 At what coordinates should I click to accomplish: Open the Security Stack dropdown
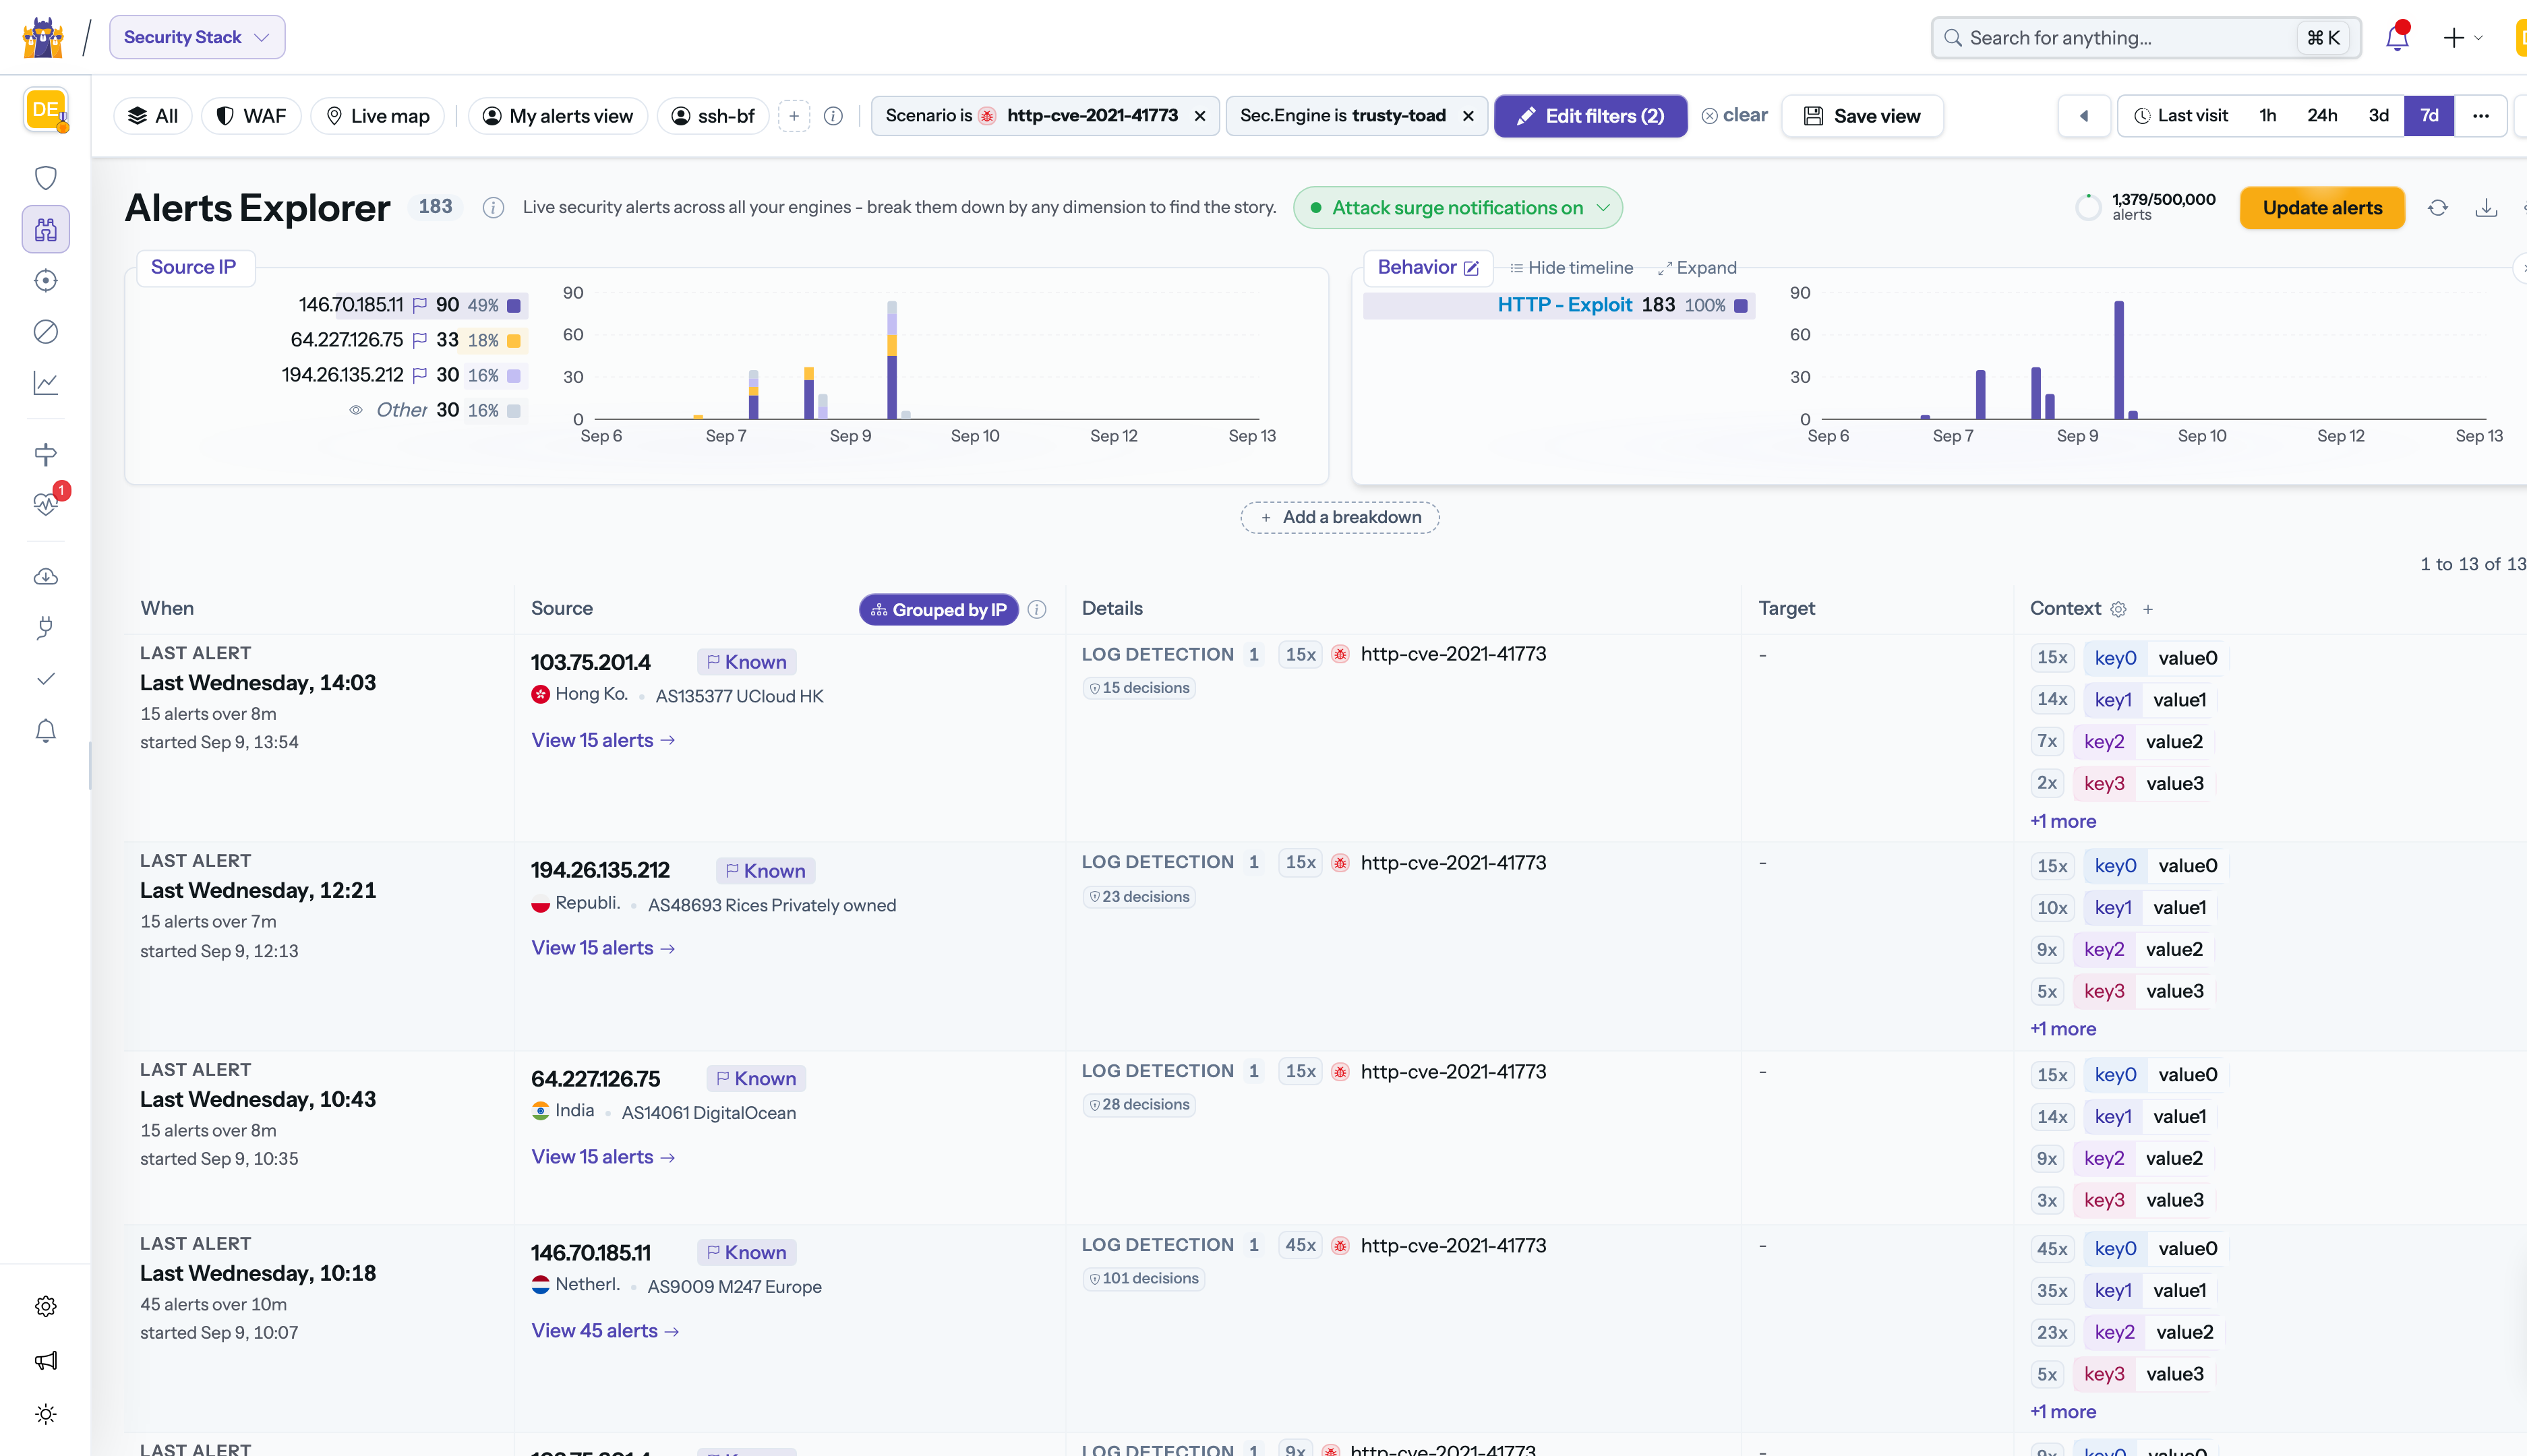[197, 37]
